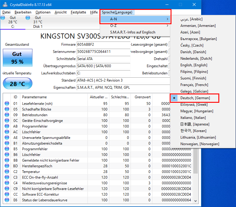Click status orb of row B1 Abnutzungsbereichsdelta
Screen dimensions: 236x207
[x=7, y=143]
